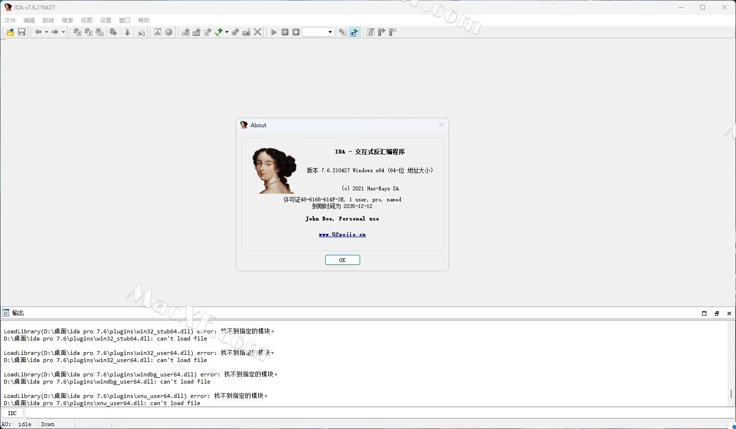Open the 文件 menu
The width and height of the screenshot is (736, 429).
point(10,20)
